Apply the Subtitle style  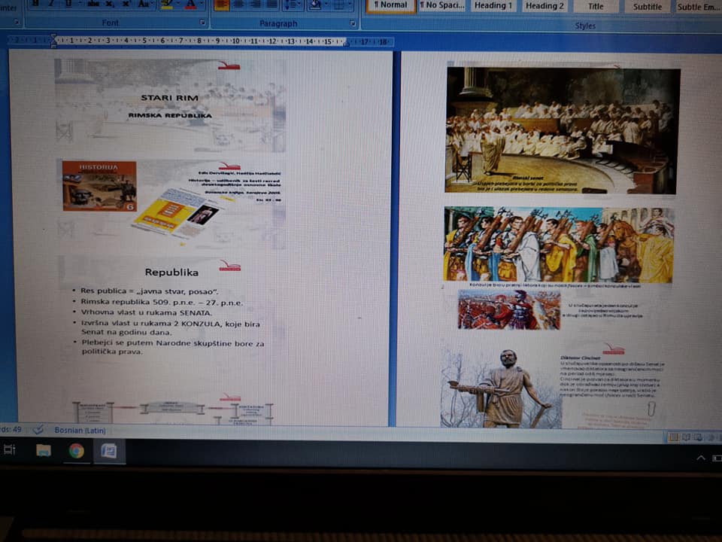(647, 7)
